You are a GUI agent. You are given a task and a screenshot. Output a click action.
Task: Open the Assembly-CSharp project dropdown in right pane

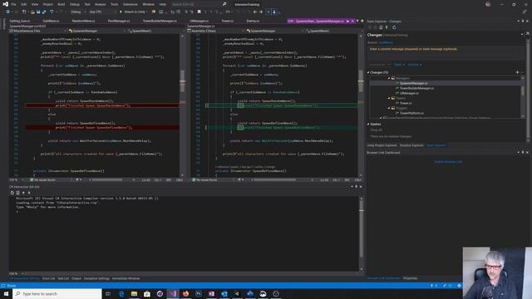215,31
